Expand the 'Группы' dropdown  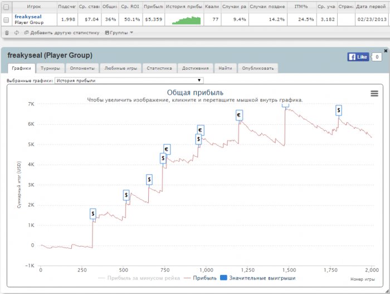(119, 33)
